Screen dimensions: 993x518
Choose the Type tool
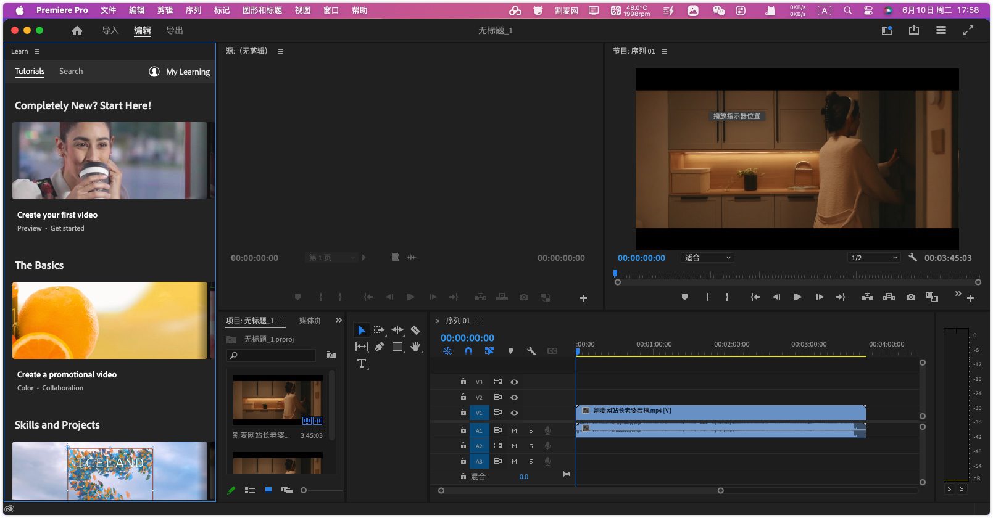pyautogui.click(x=362, y=363)
